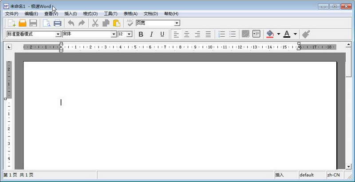Viewport: 355px width, 182px height.
Task: Open the 编辑(E) menu
Action: tap(31, 14)
